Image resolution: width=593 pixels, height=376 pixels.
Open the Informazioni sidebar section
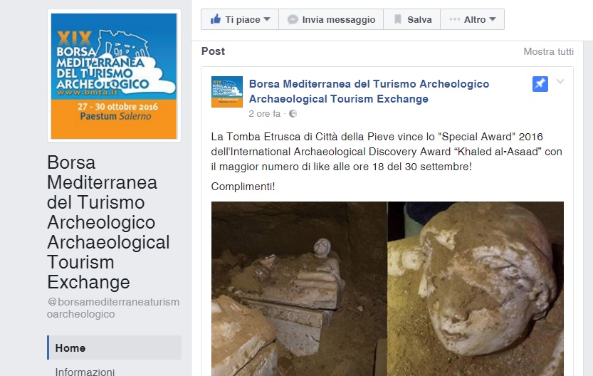click(85, 372)
